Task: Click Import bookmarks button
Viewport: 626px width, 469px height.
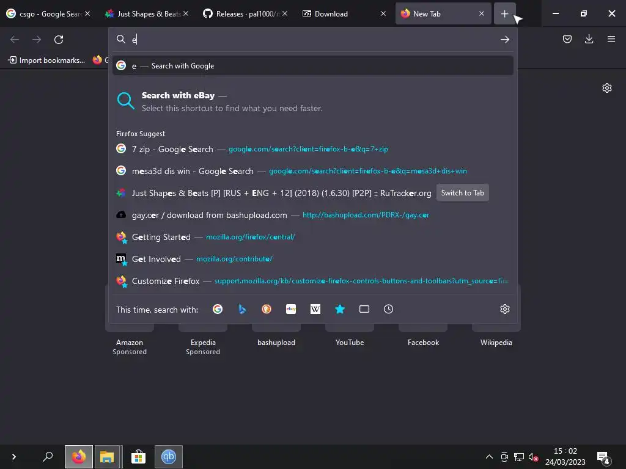Action: pyautogui.click(x=46, y=60)
